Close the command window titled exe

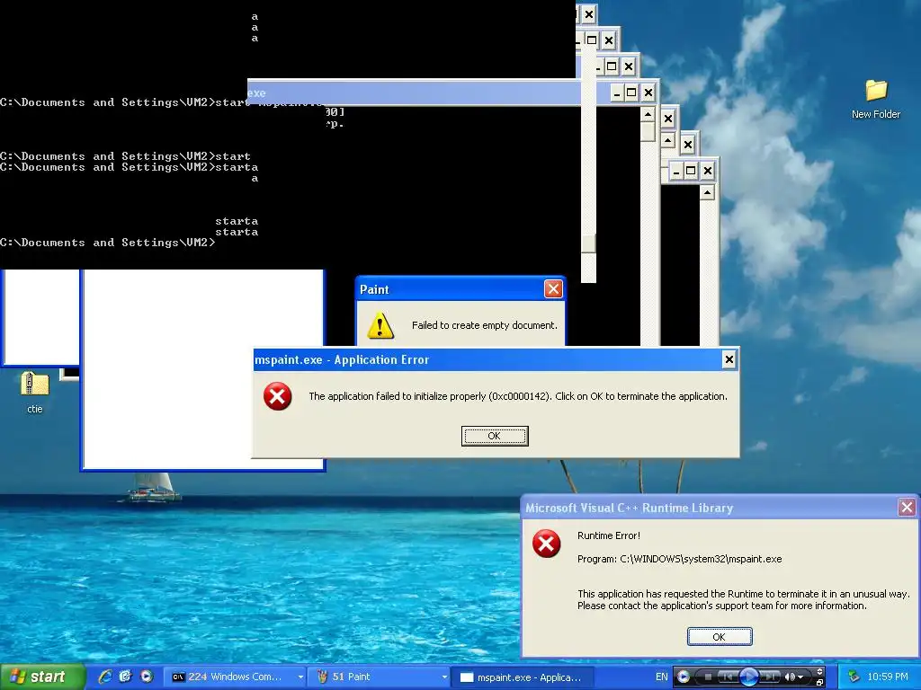coord(648,93)
